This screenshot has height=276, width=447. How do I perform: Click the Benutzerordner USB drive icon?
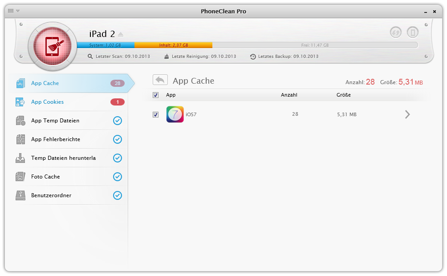point(20,195)
